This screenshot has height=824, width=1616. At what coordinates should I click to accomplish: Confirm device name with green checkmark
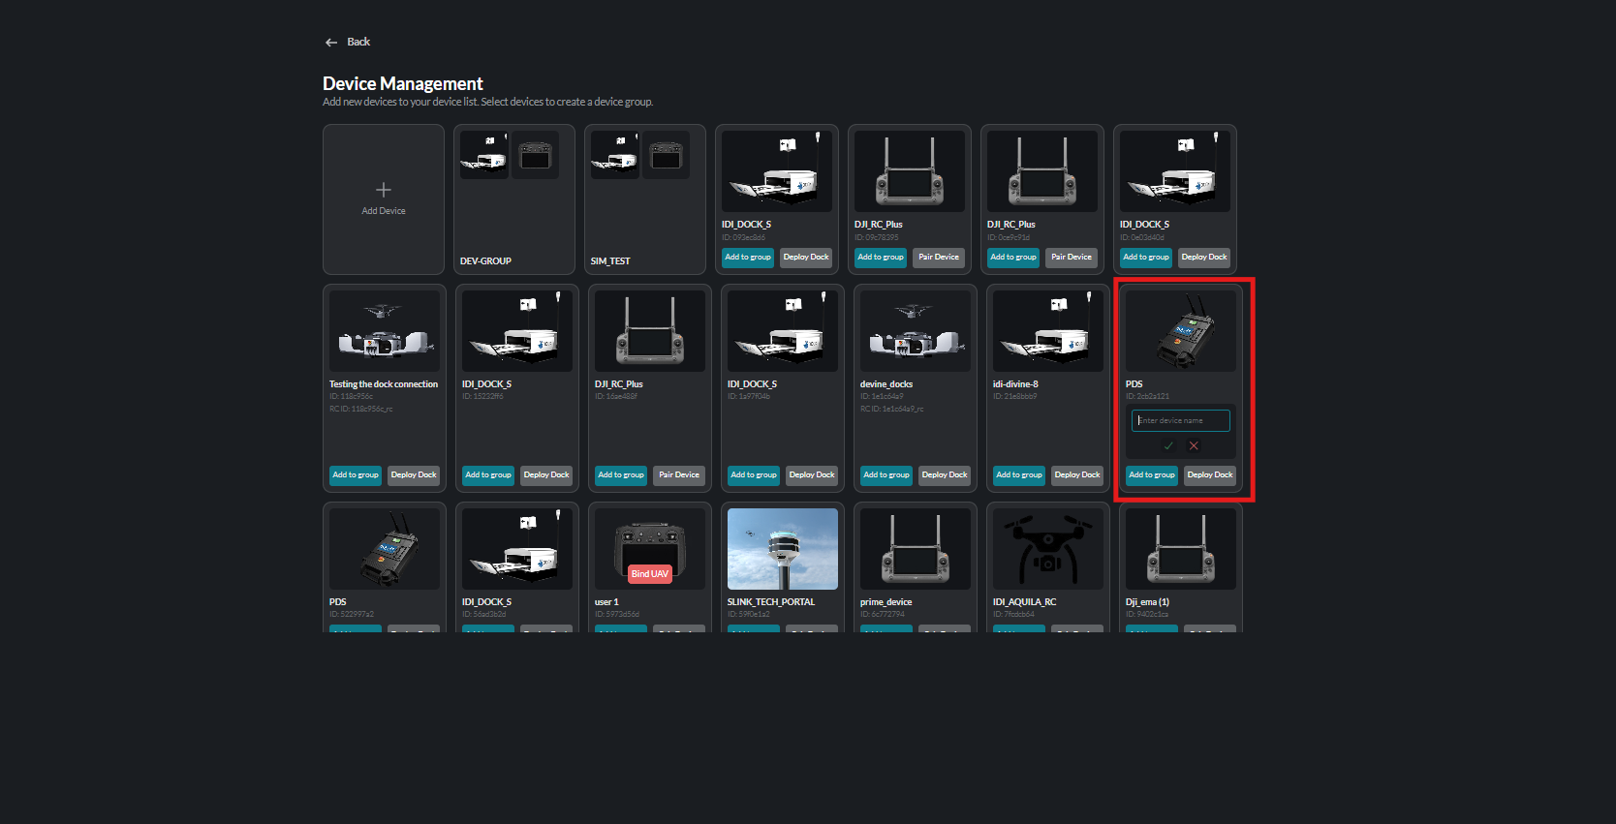tap(1168, 445)
